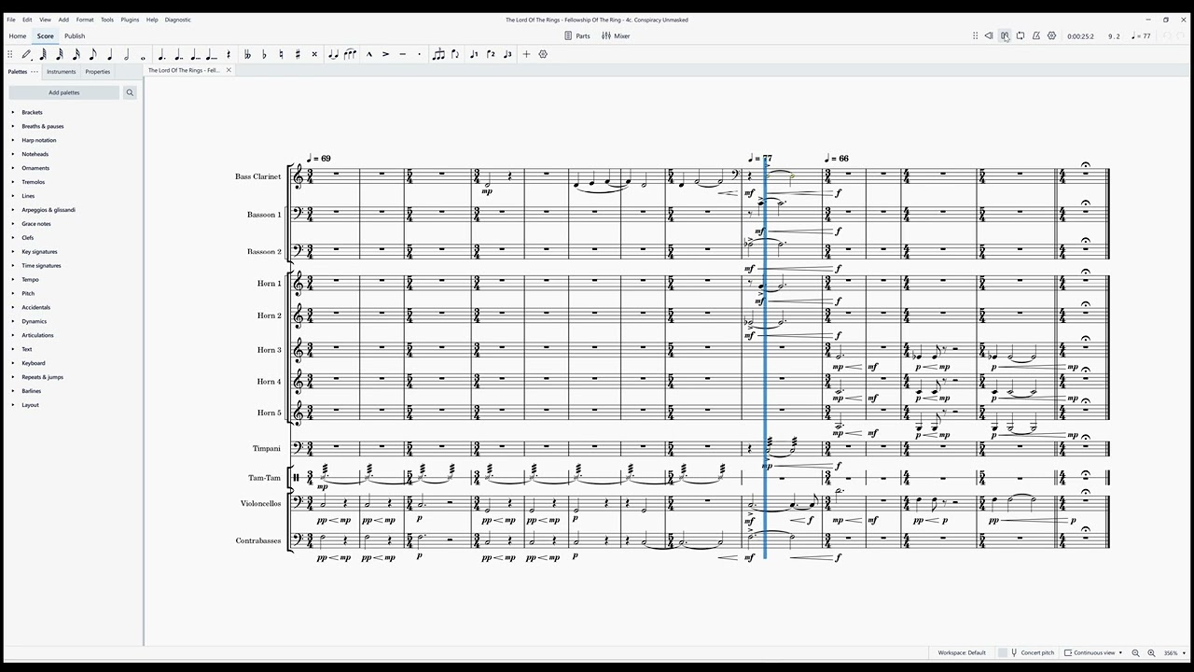Select the 64th note duration
This screenshot has height=672, width=1194.
[x=43, y=54]
